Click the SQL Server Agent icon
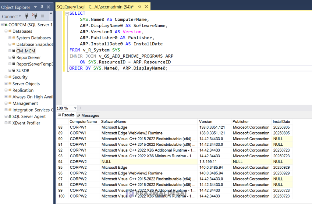 pos(10,116)
